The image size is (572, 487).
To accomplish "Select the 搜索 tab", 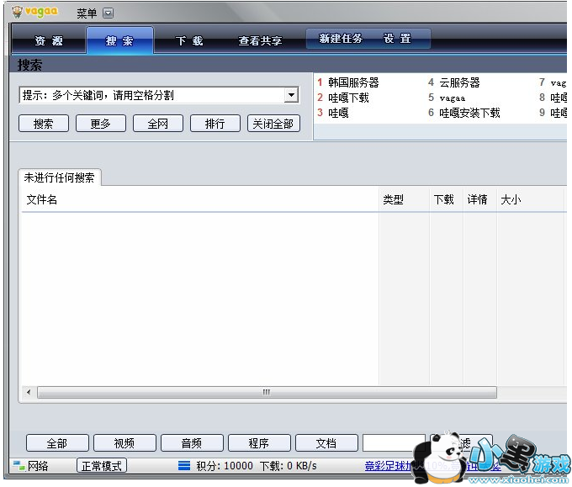I will click(x=119, y=40).
